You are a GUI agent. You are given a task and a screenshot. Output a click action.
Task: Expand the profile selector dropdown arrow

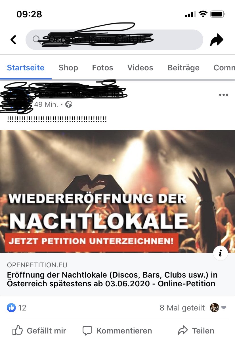[224, 307]
